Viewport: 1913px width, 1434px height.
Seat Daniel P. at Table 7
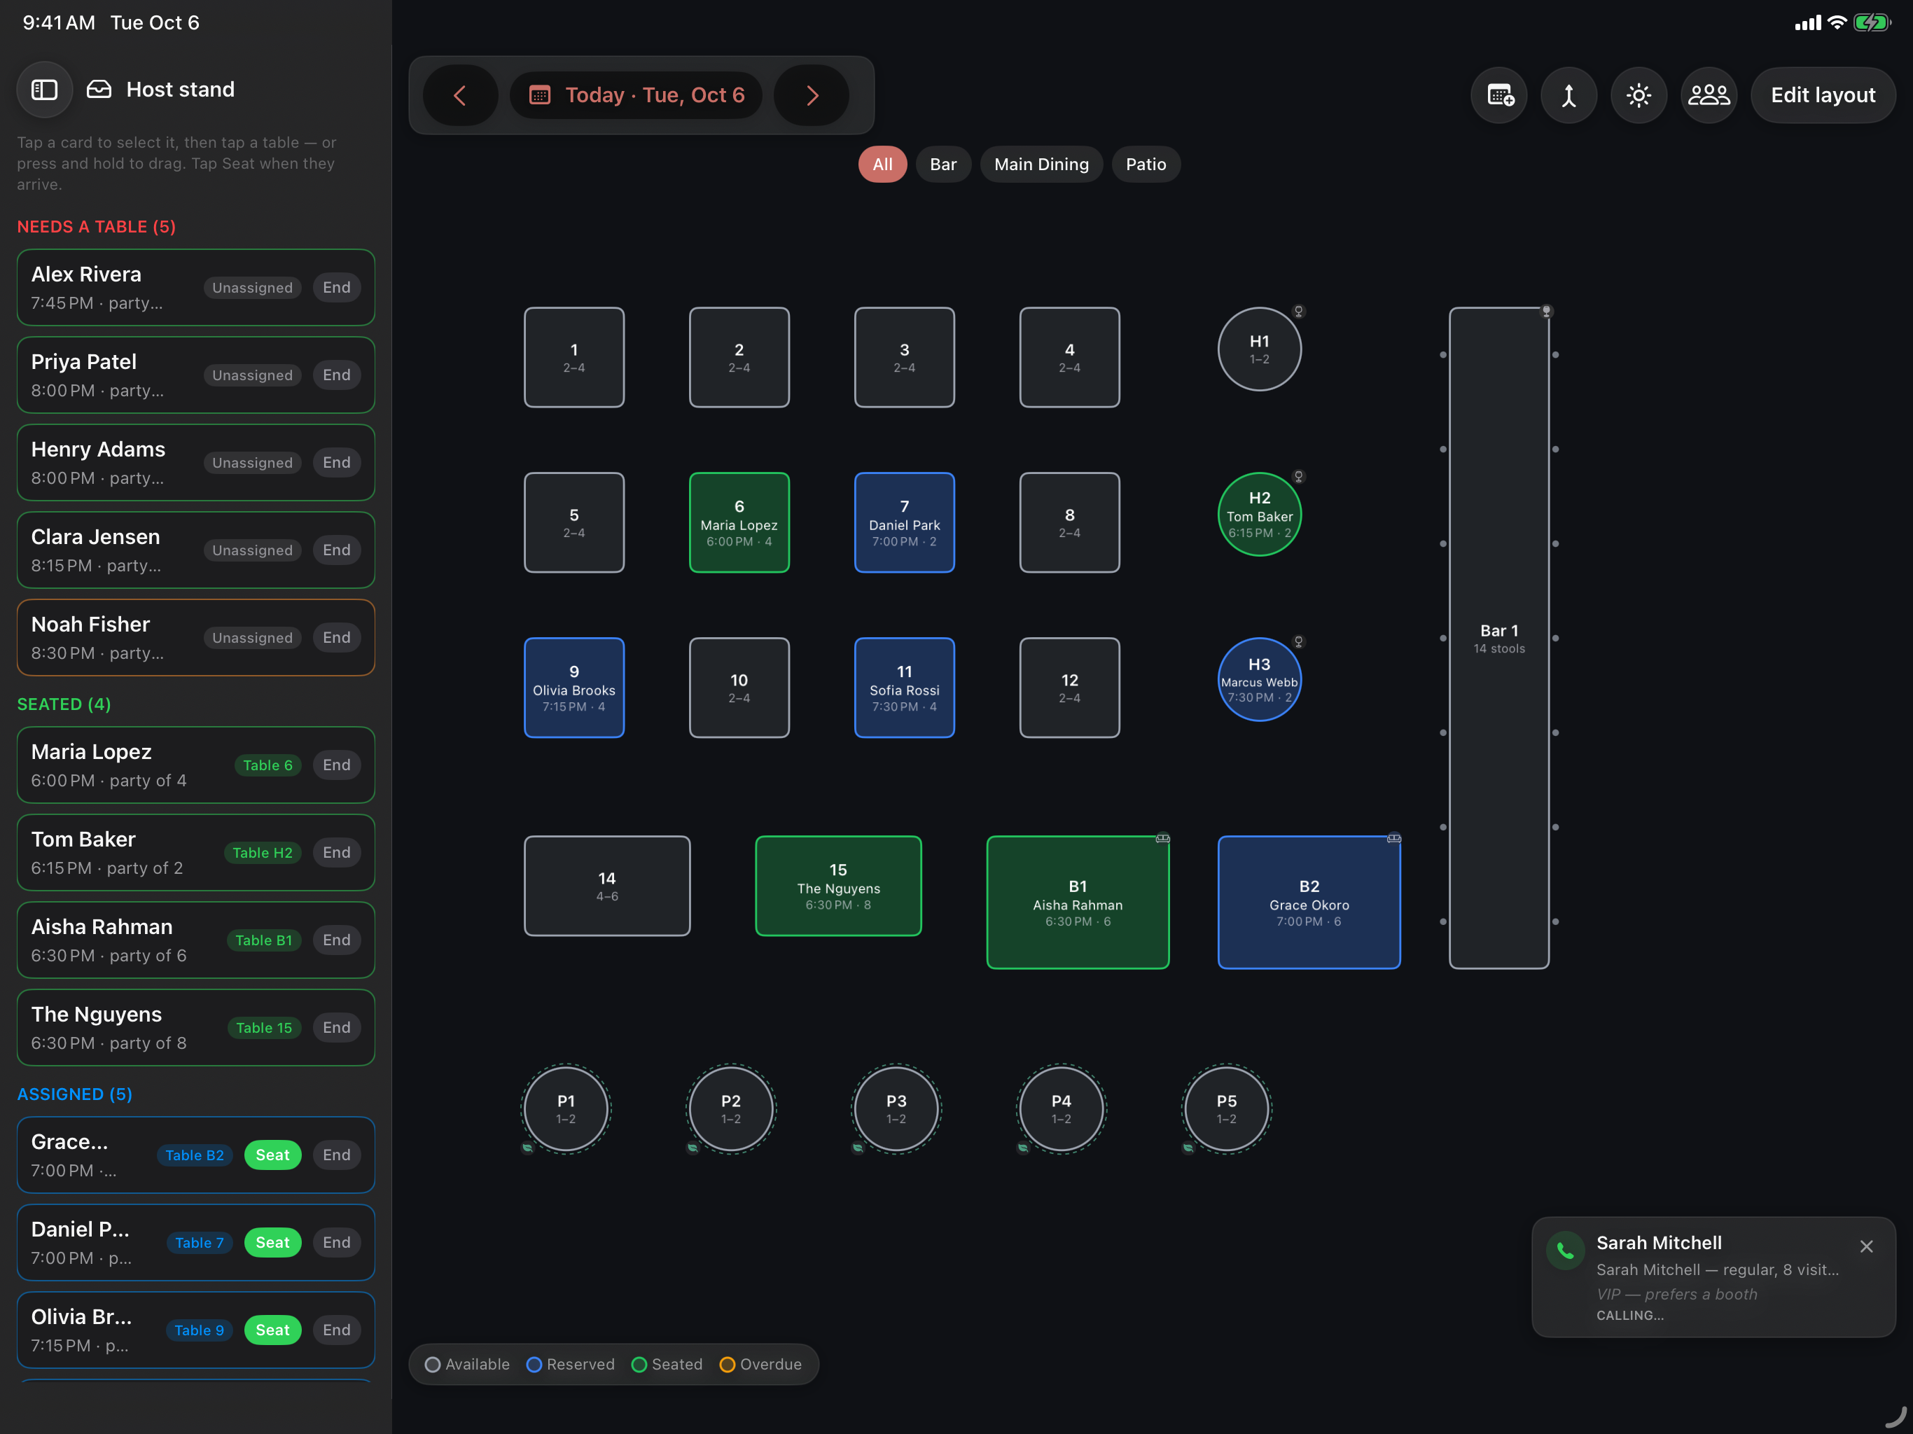coord(272,1242)
